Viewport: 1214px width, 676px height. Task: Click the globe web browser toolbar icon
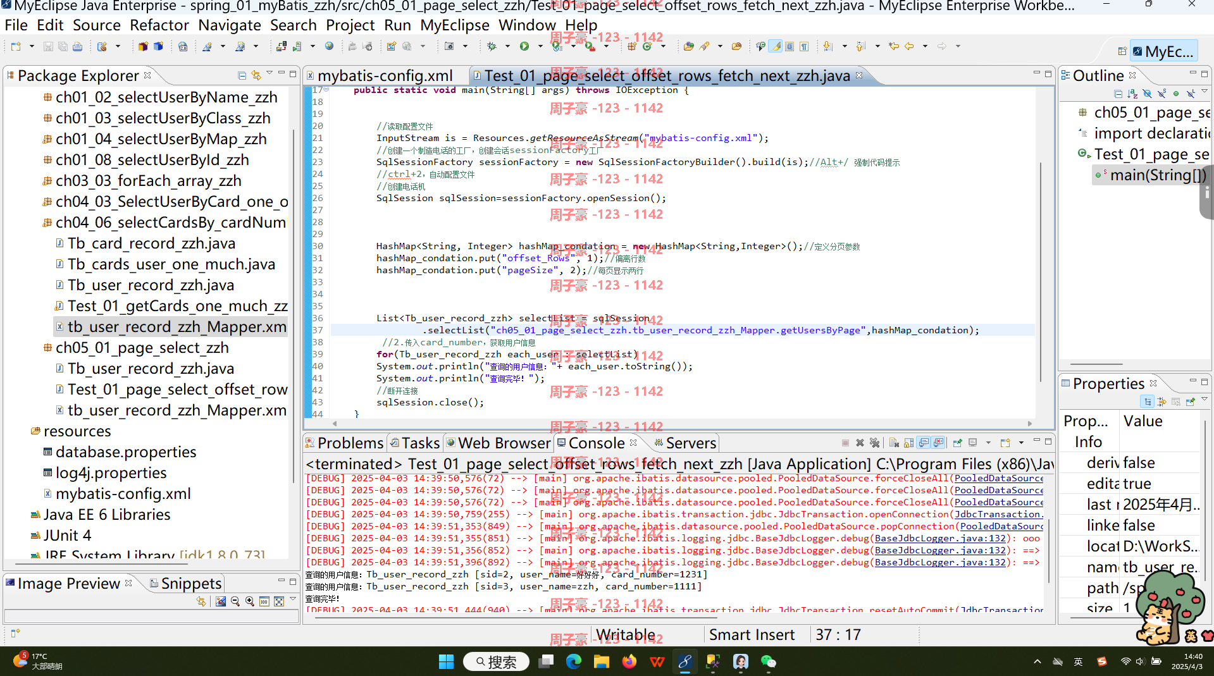point(329,46)
